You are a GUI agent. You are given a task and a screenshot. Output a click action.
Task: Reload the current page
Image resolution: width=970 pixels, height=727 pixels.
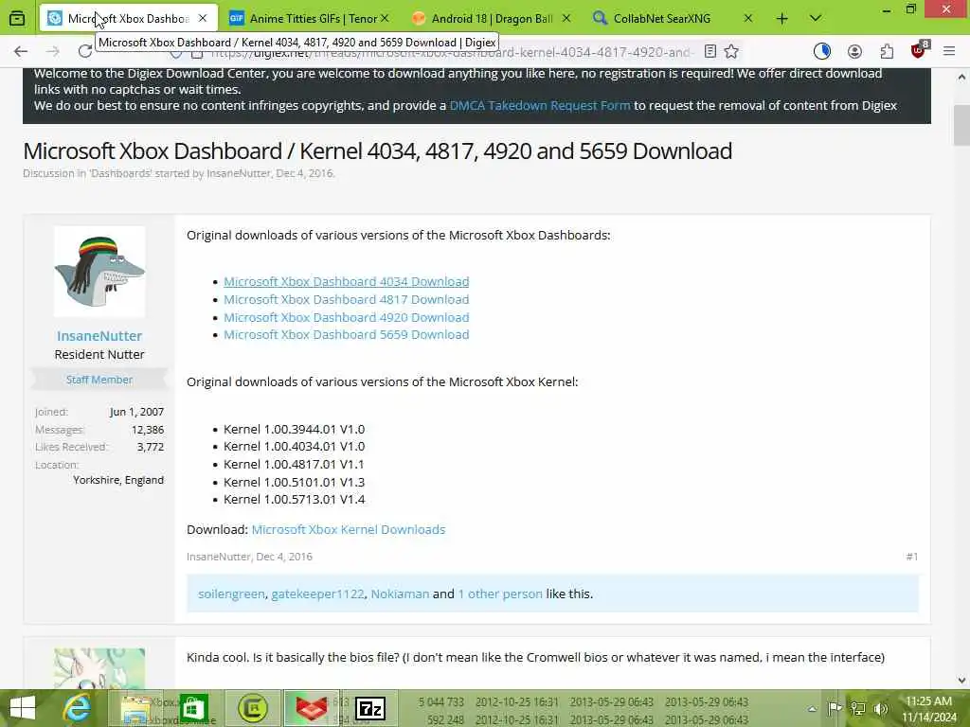click(x=85, y=51)
